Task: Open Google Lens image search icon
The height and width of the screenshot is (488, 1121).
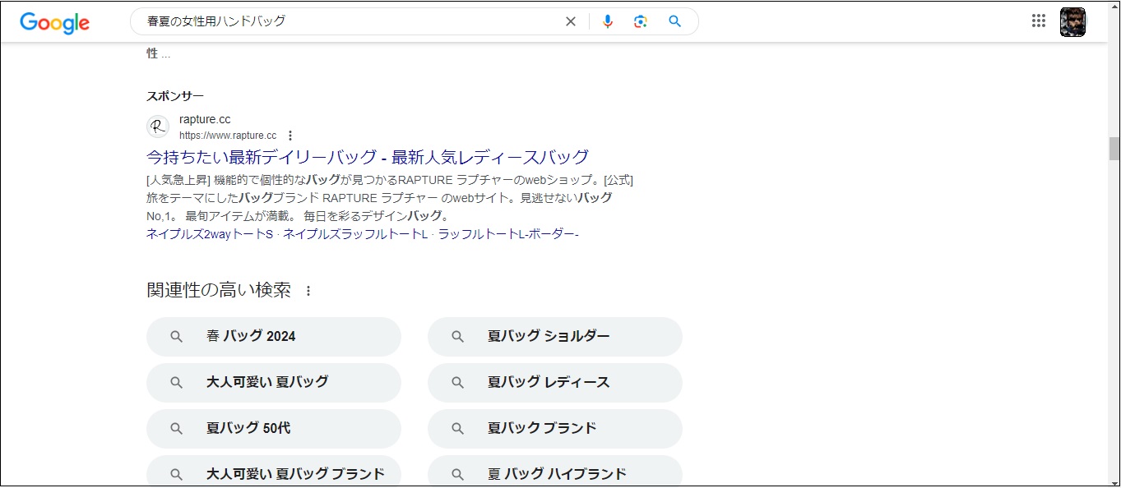Action: point(641,21)
